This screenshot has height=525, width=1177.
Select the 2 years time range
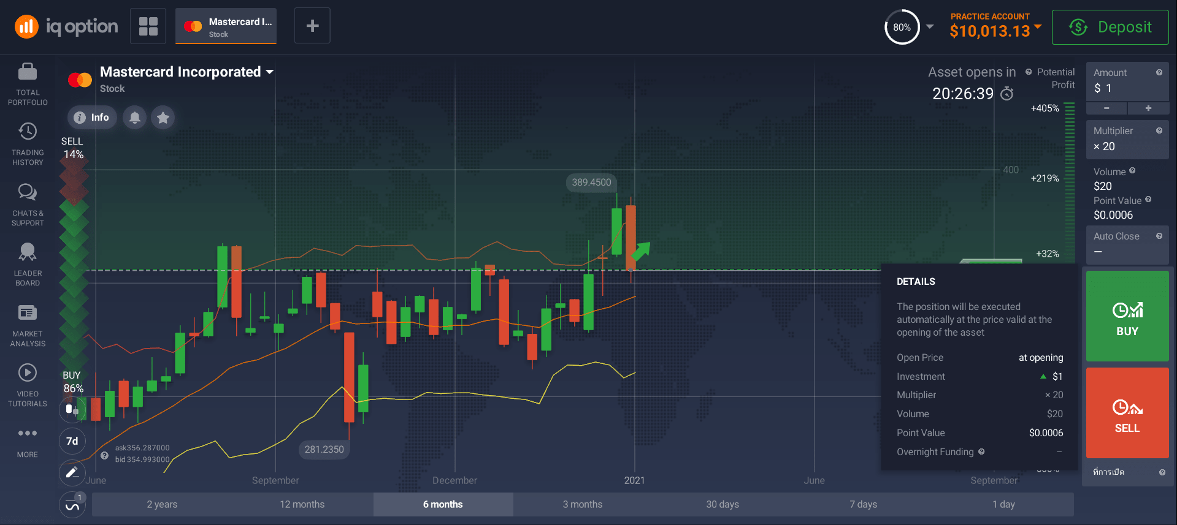pos(162,504)
